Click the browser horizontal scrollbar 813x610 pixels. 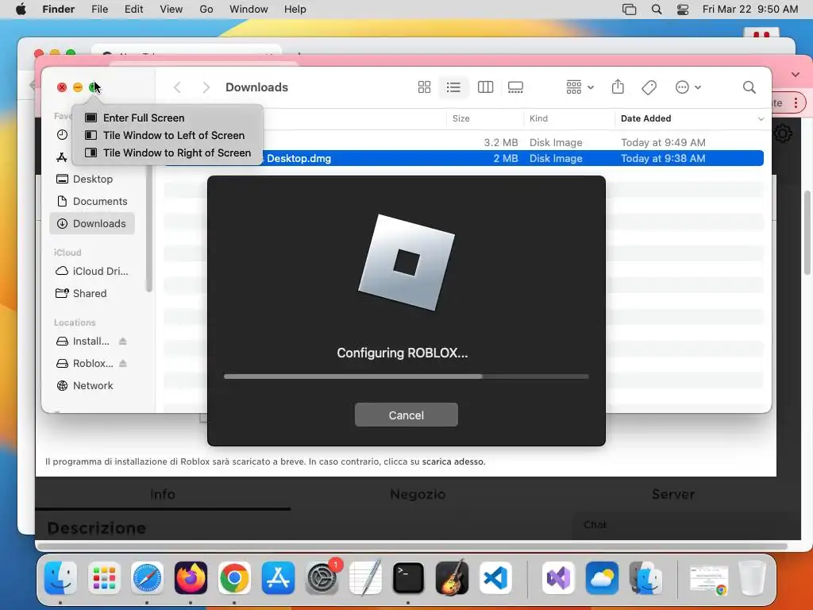click(412, 546)
